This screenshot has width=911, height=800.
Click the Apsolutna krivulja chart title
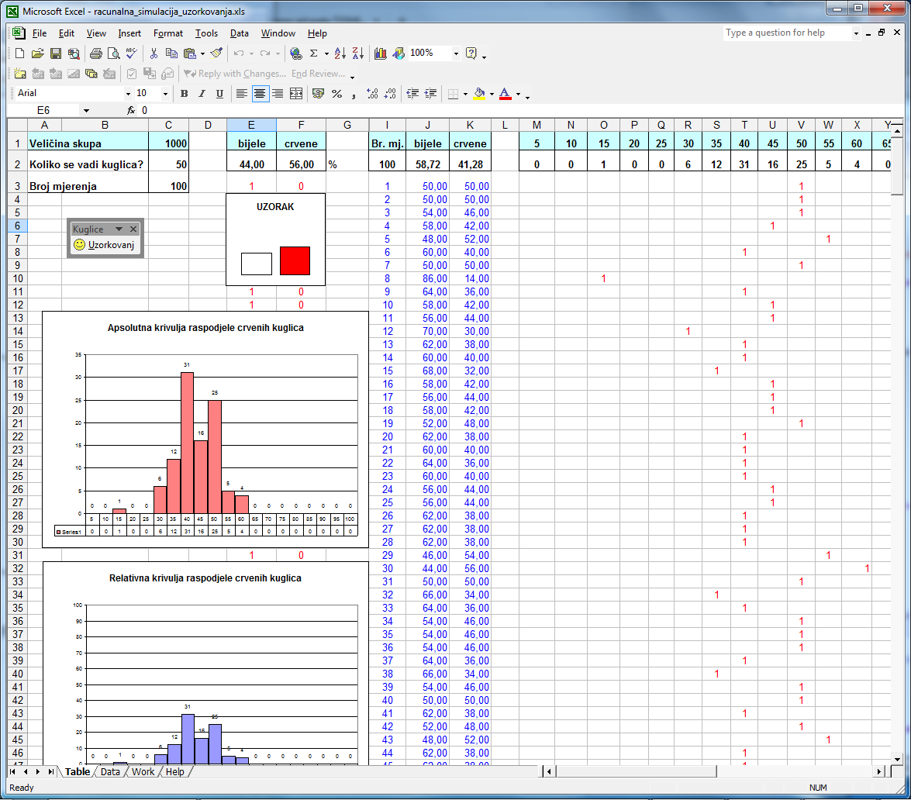[x=205, y=328]
